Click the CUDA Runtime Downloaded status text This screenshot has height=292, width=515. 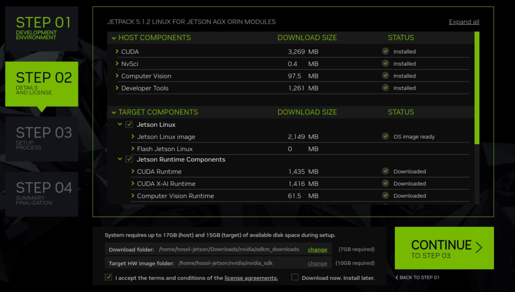409,171
